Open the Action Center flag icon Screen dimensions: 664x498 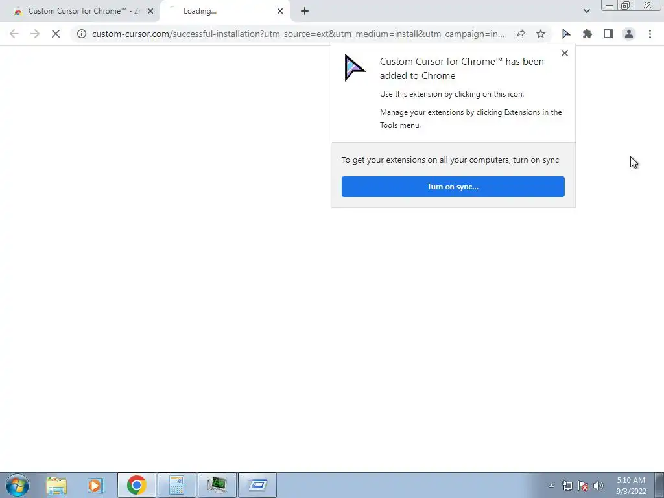(583, 486)
